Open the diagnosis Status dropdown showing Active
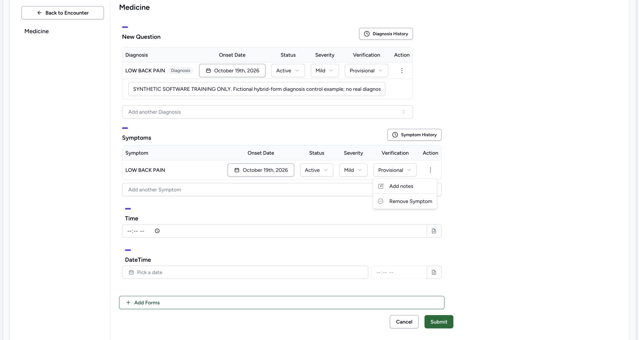The image size is (639, 340). coord(288,71)
